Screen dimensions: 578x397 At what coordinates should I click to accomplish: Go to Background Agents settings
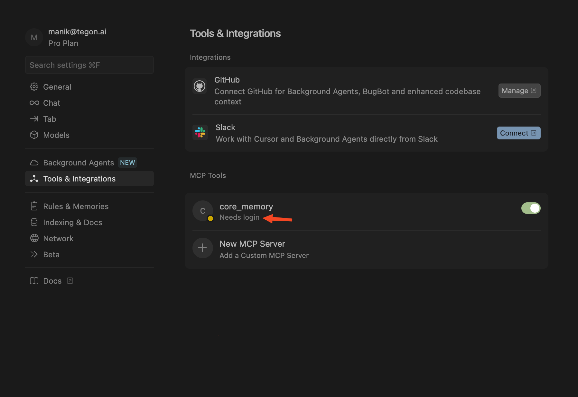coord(79,163)
